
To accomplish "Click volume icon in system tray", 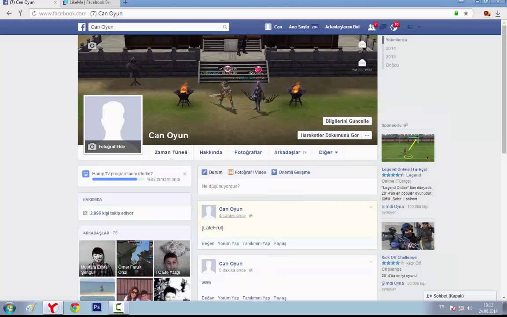I will click(470, 308).
